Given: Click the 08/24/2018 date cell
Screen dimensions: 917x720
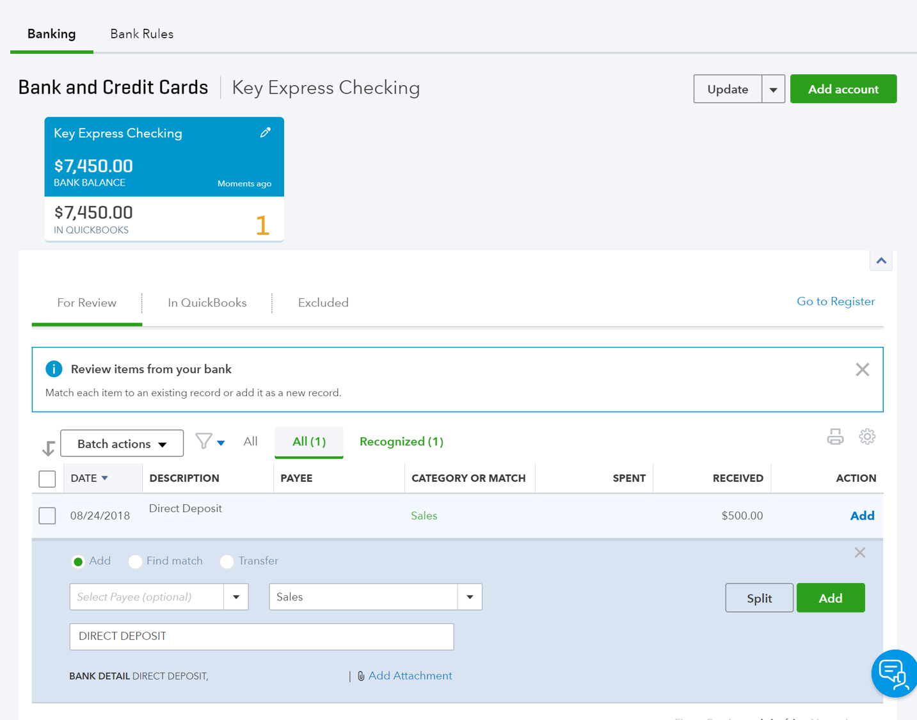Looking at the screenshot, I should pyautogui.click(x=100, y=516).
